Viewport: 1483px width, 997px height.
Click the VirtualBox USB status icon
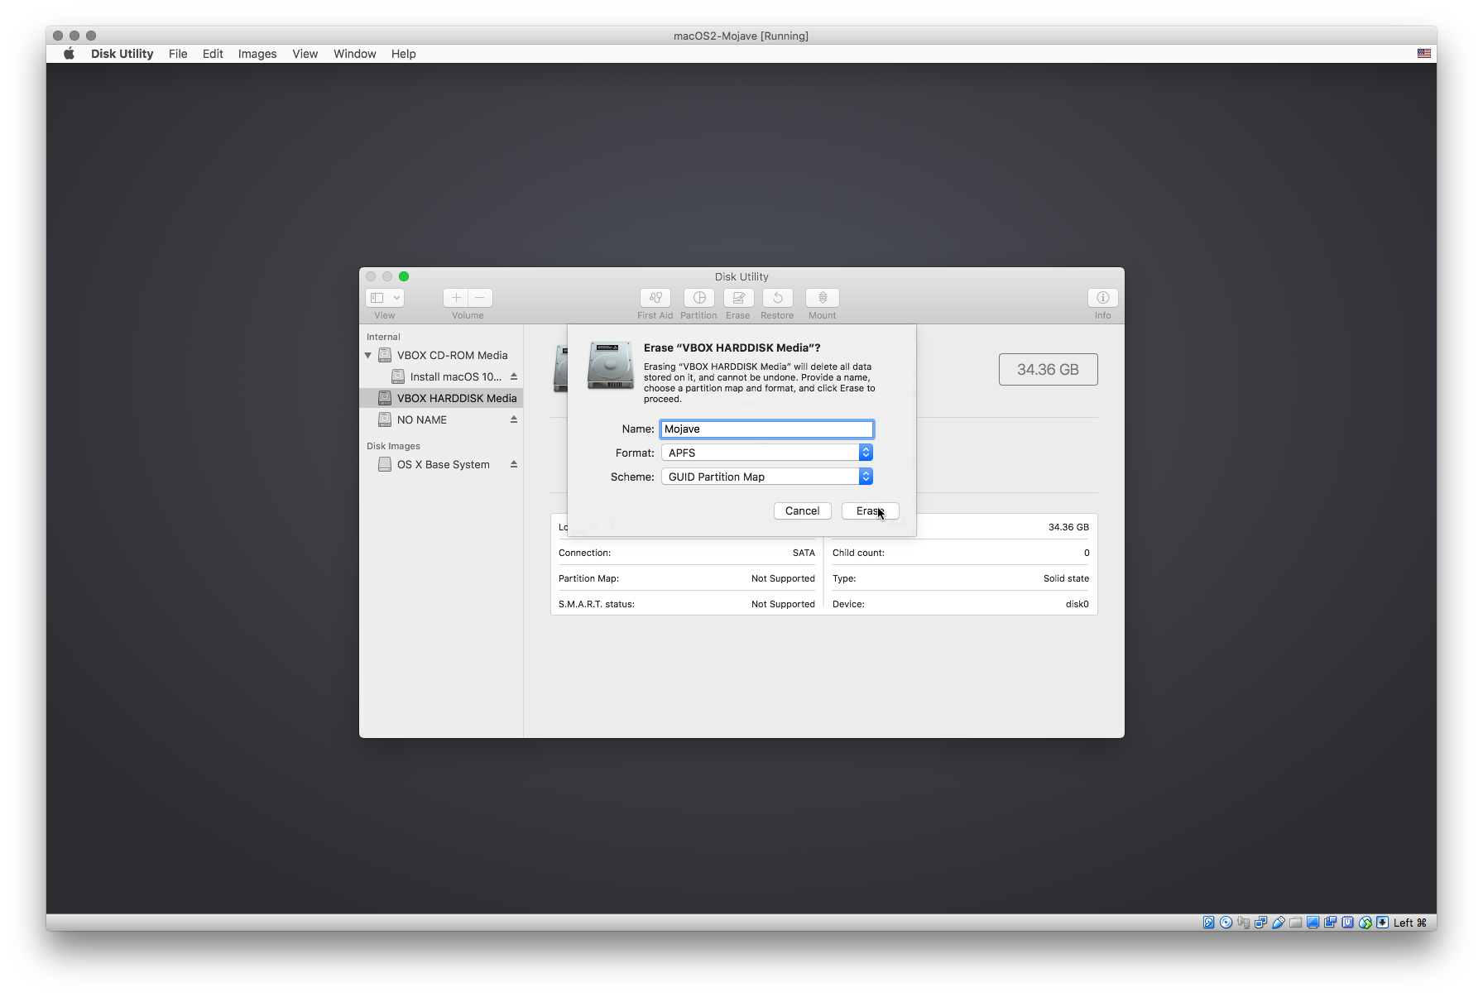pos(1278,923)
